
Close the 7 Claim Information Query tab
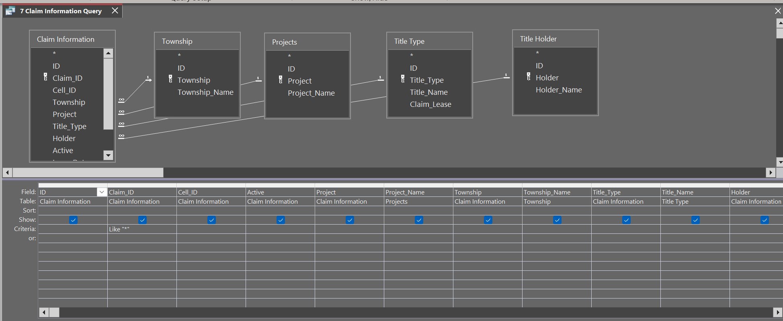coord(115,10)
